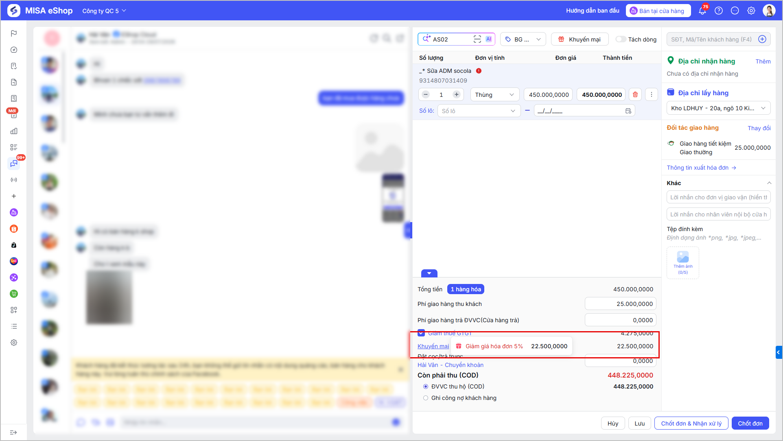Click the barcode scan icon
Screen dimensions: 783x441
[x=477, y=39]
